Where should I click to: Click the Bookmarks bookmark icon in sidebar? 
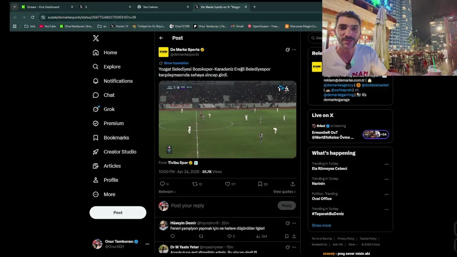(x=96, y=137)
